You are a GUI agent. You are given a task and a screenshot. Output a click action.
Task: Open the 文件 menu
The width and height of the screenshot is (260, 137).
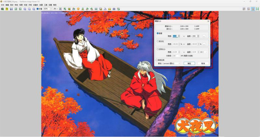(x=3, y=5)
